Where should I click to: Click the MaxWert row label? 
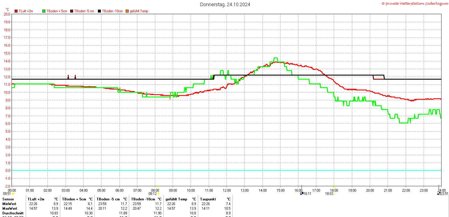pyautogui.click(x=10, y=209)
